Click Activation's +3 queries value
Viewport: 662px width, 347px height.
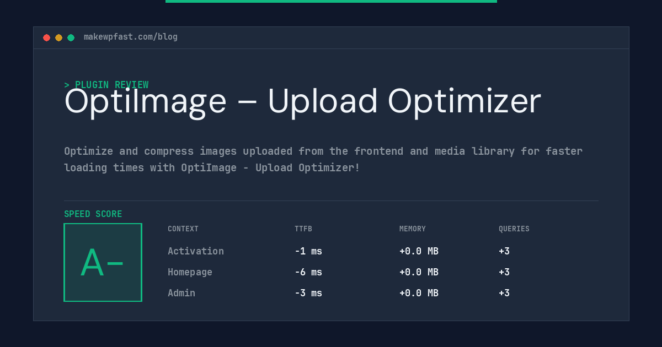[x=504, y=251]
